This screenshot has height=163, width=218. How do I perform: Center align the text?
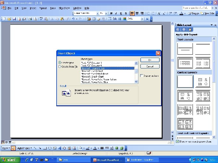coord(137,14)
